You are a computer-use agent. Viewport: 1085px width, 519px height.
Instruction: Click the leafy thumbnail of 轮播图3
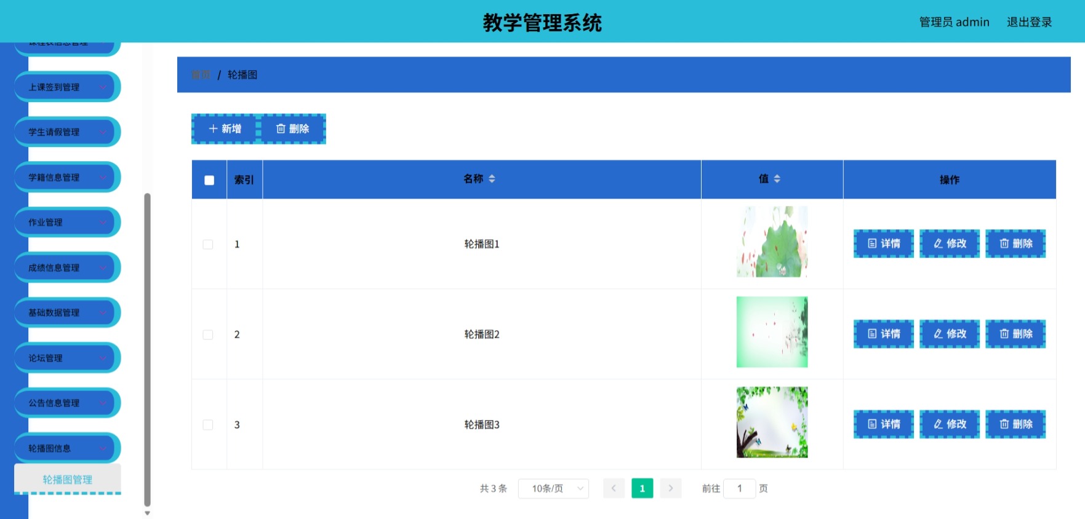point(772,422)
